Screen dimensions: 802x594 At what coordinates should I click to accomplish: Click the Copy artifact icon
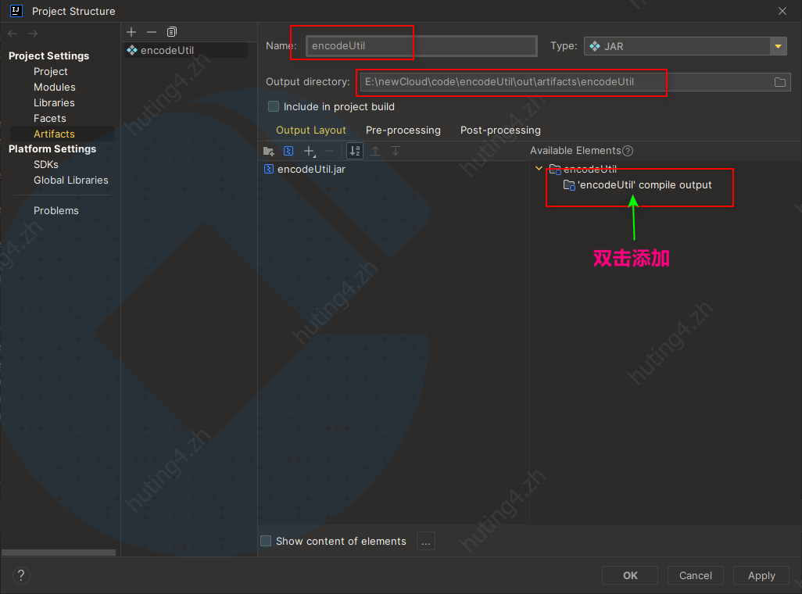point(172,32)
